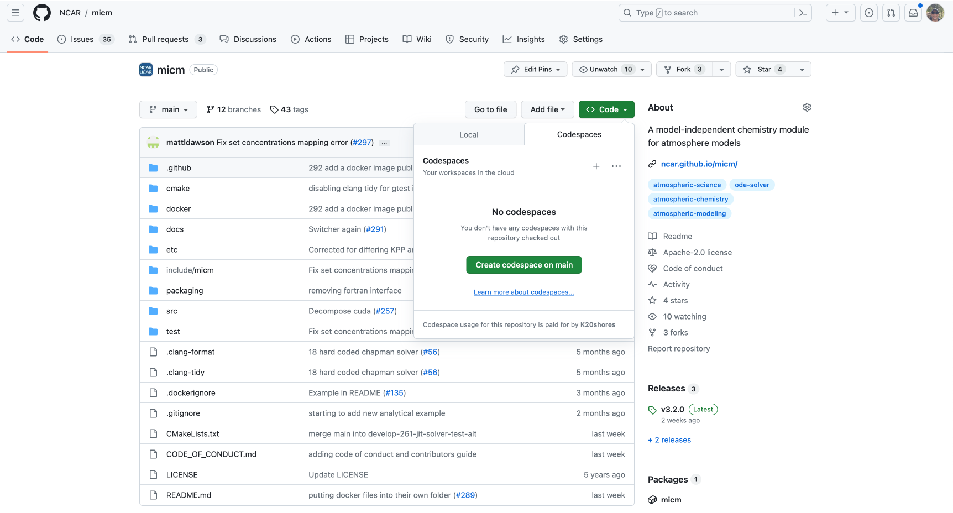Open the README.md file
Viewport: 953px width, 513px height.
[188, 495]
